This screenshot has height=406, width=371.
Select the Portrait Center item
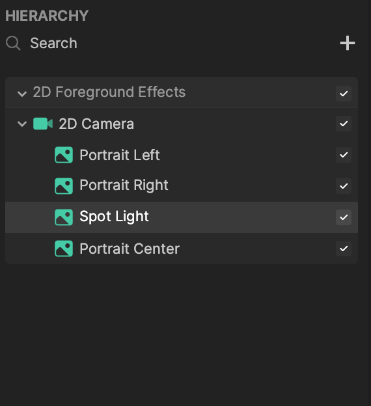click(182, 249)
